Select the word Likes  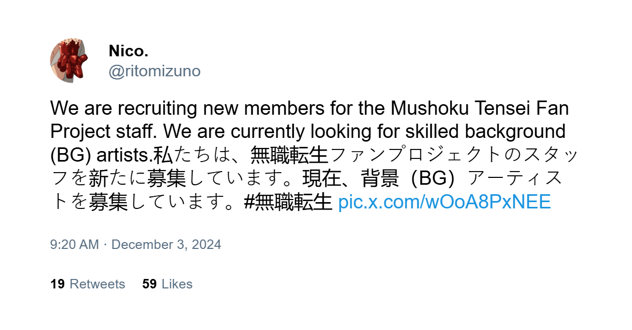(177, 284)
